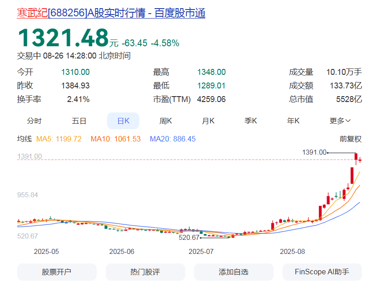
Task: Click the 最高 value 1348.00
Action: (x=211, y=72)
